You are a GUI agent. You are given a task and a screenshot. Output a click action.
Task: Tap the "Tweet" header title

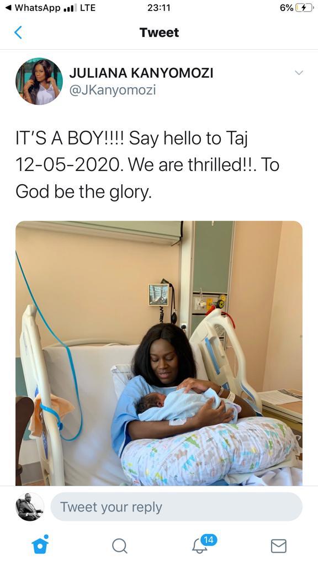click(159, 33)
